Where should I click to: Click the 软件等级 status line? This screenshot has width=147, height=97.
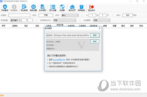click(x=52, y=45)
